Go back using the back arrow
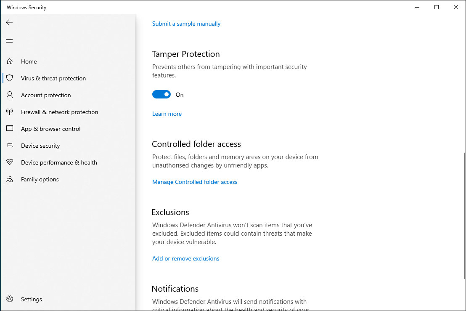 9,22
